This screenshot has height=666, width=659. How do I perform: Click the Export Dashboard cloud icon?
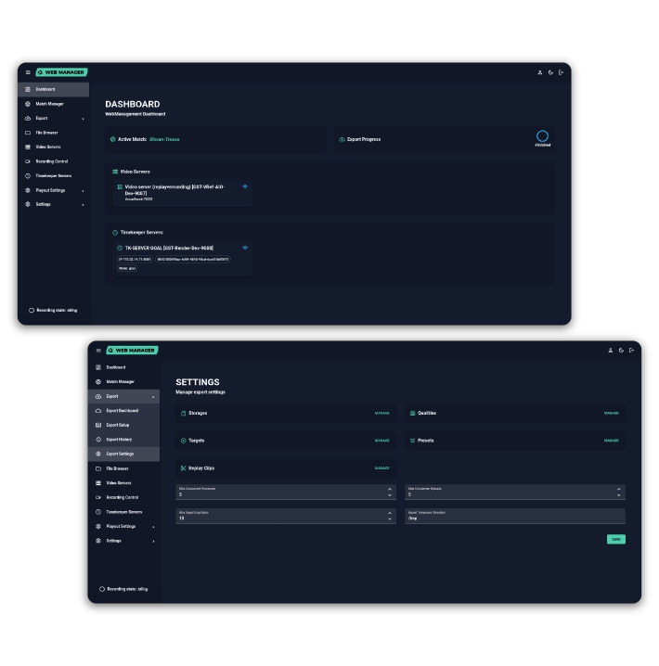(98, 411)
